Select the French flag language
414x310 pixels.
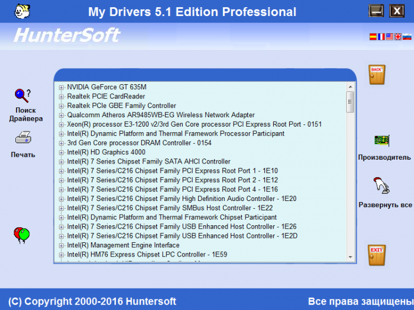click(x=381, y=36)
